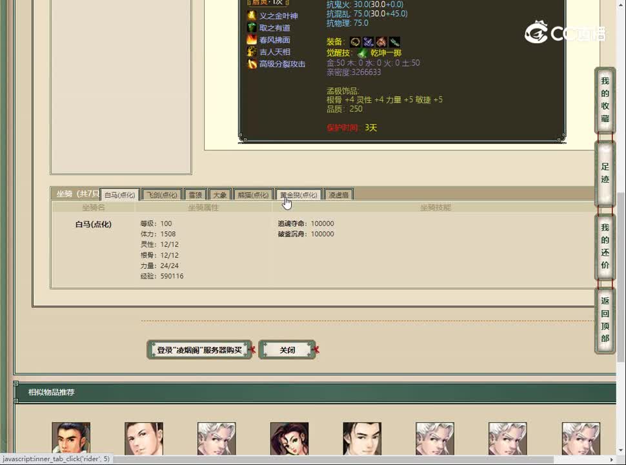Open the brown-haired man recommended avatar
The image size is (626, 465).
point(144,439)
